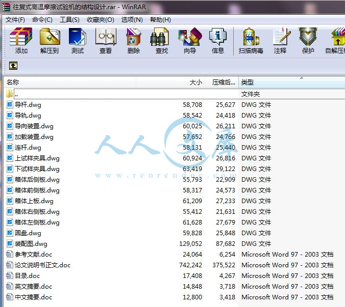Click the Word icon of 参考文献.doc
Screen dimensions: 345x307
(x=10, y=254)
